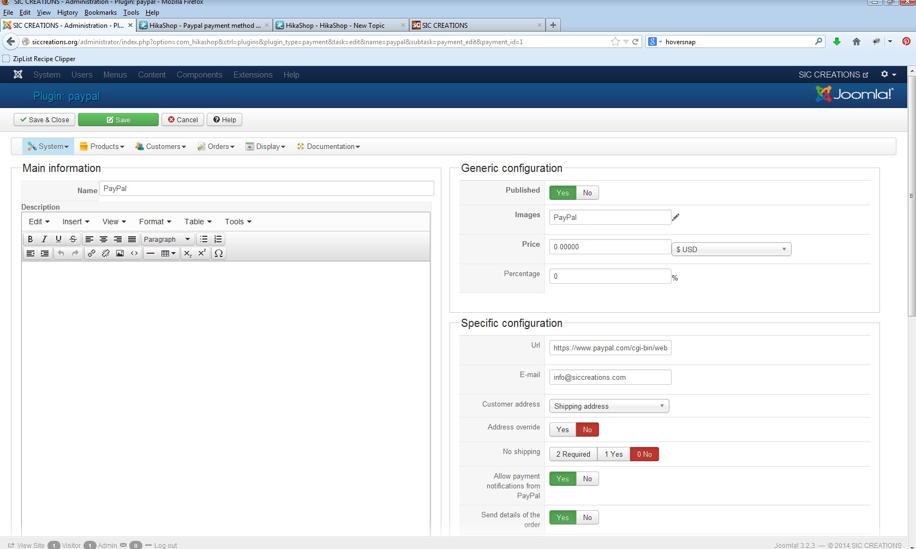Image resolution: width=916 pixels, height=549 pixels.
Task: Remove link with the unlink icon
Action: point(106,253)
